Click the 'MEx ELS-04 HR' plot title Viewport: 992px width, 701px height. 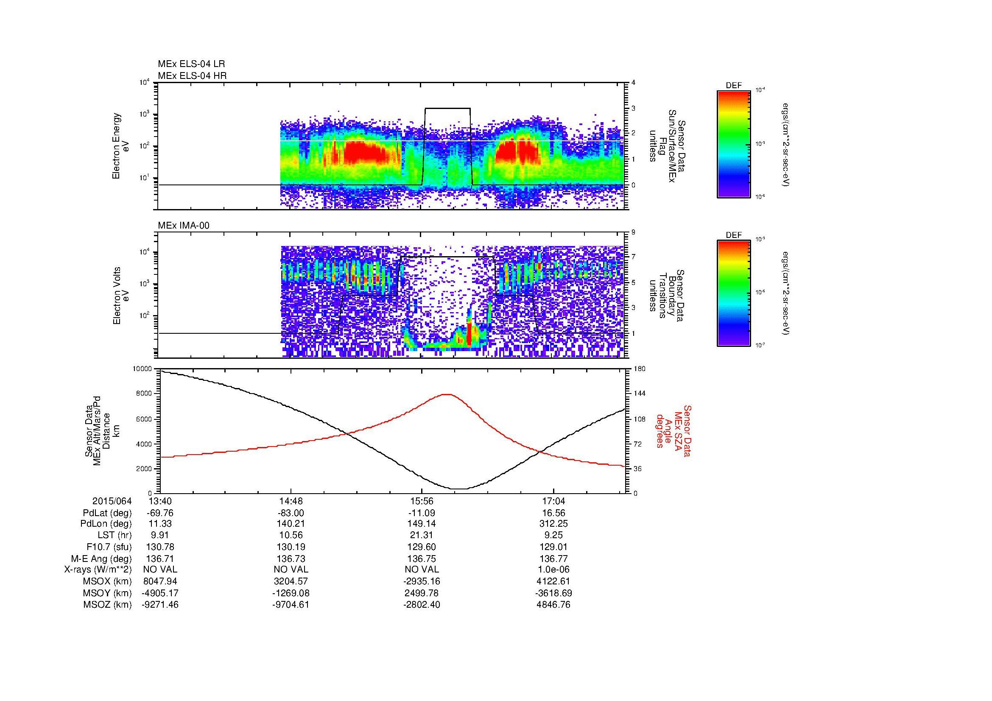coord(192,75)
